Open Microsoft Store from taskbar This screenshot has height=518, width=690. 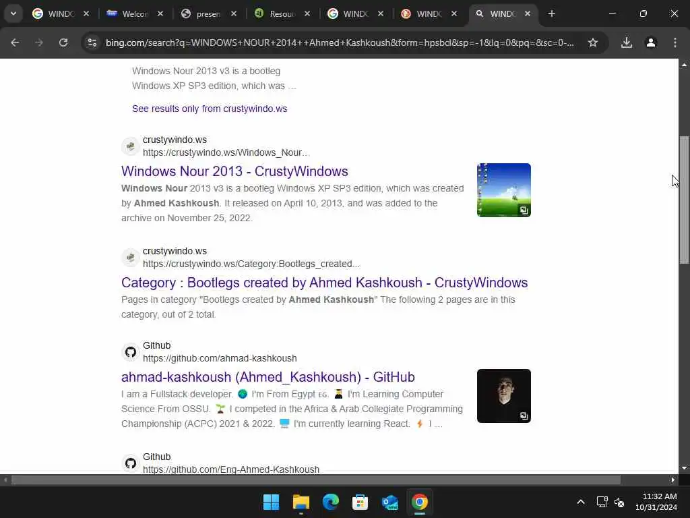[360, 502]
